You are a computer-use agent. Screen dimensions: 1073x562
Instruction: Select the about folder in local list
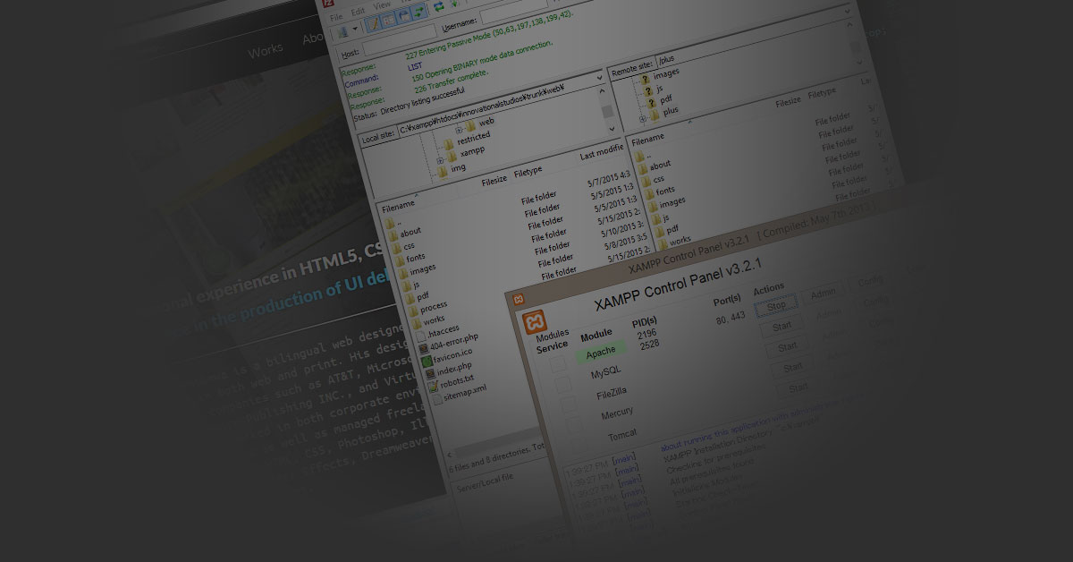click(402, 233)
